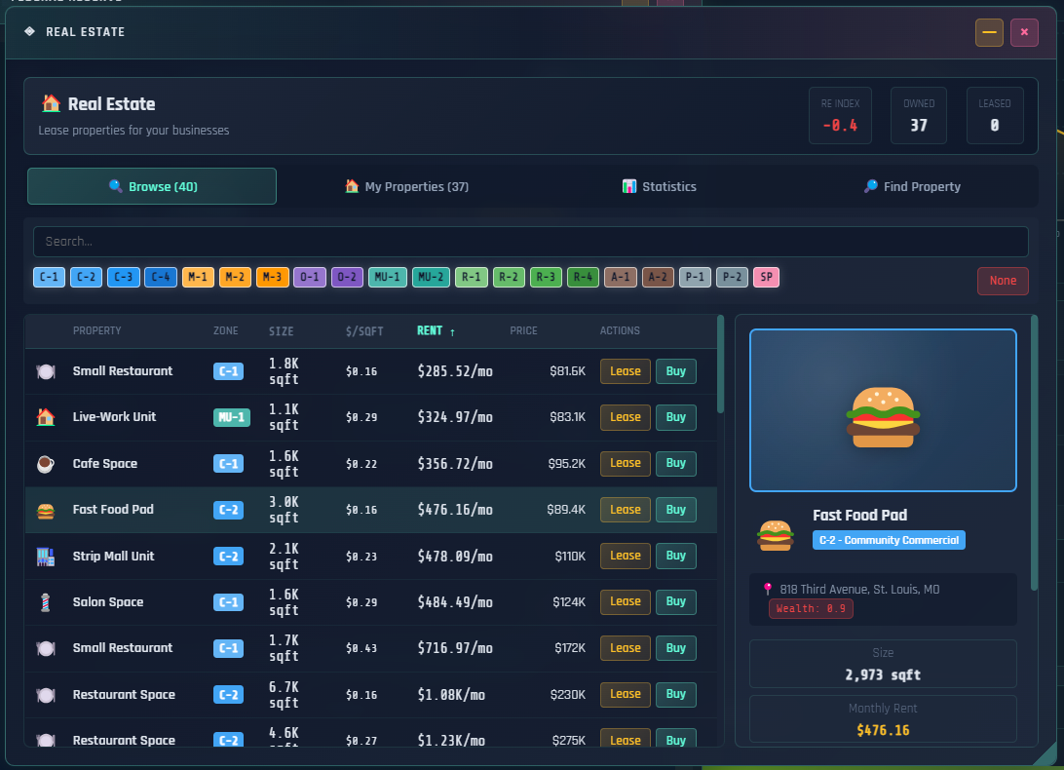Buy the Strip Mall Unit

pyautogui.click(x=675, y=556)
